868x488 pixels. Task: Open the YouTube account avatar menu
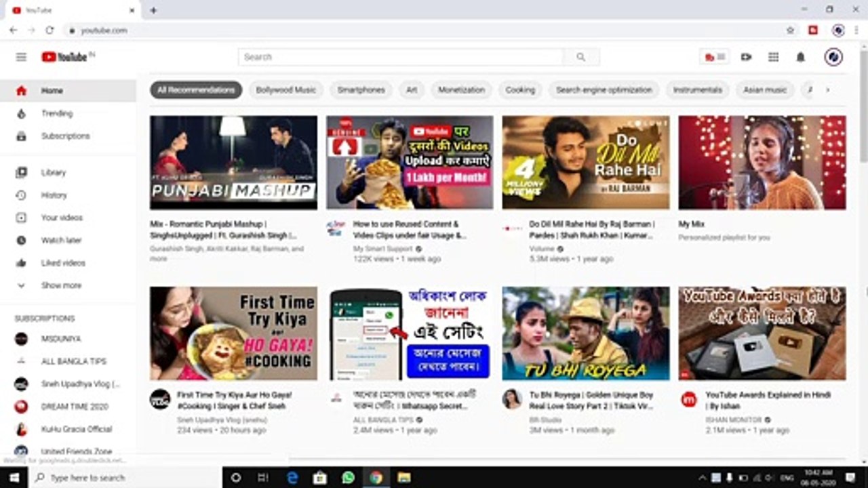[x=833, y=57]
